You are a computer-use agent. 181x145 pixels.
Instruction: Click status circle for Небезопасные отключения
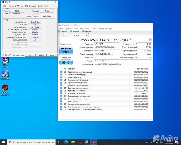[x=61, y=104]
